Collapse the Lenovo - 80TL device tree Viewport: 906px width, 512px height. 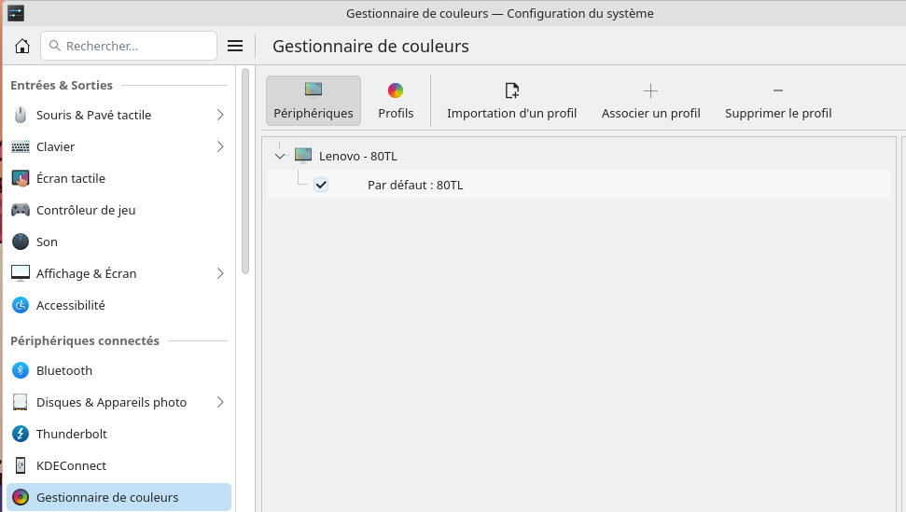coord(280,156)
